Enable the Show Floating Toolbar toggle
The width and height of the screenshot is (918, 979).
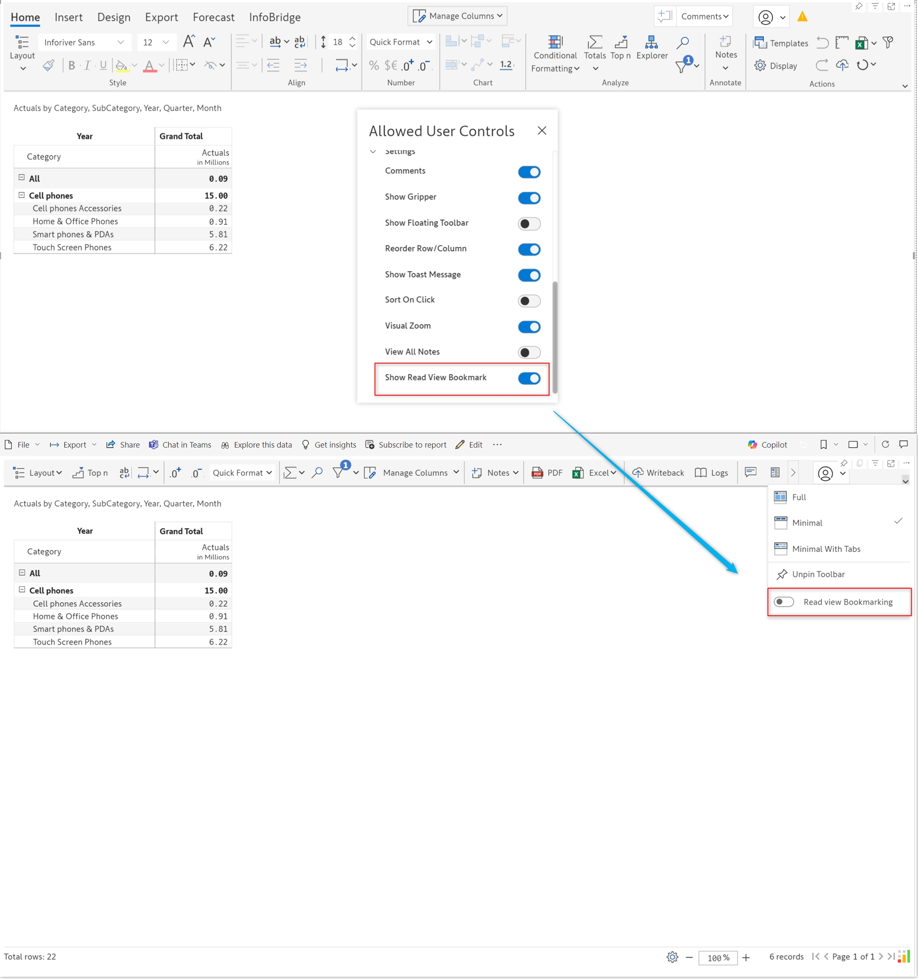529,224
